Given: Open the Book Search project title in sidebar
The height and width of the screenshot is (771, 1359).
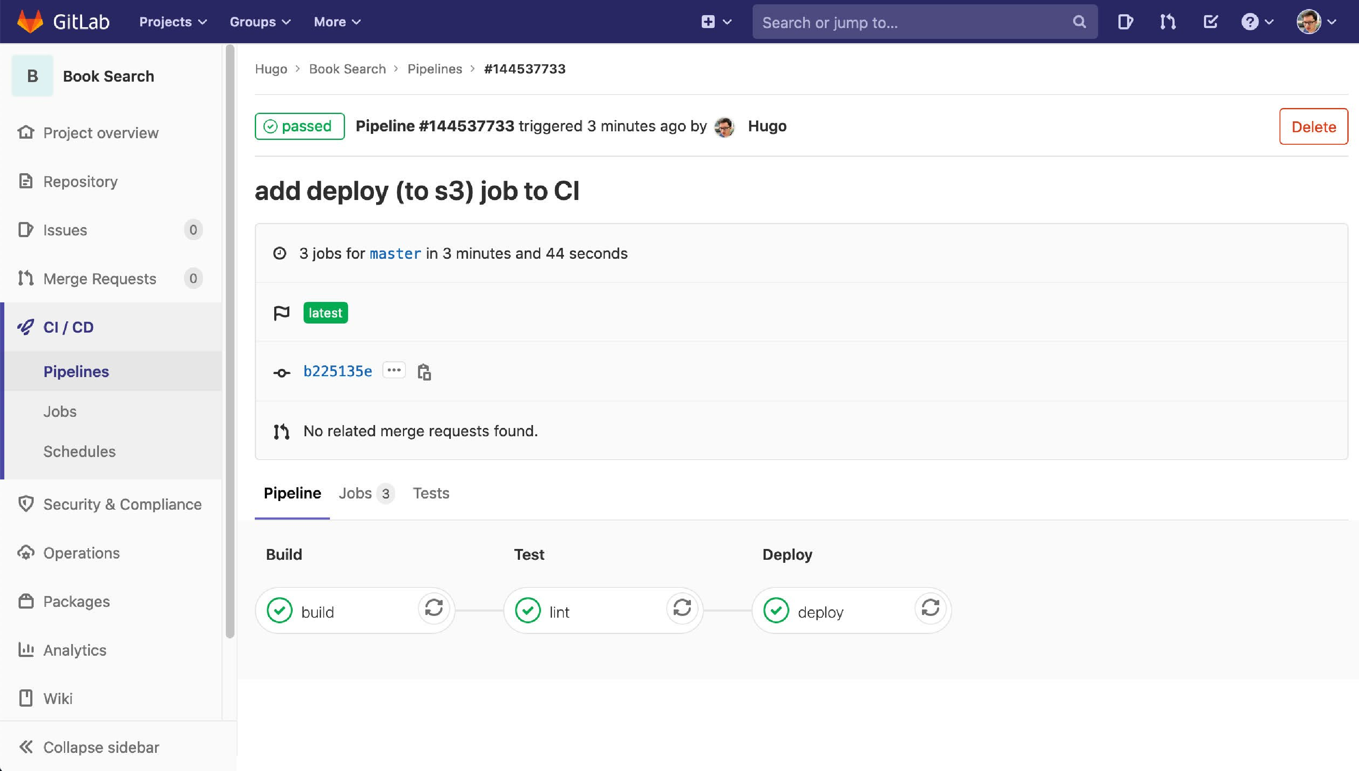Looking at the screenshot, I should 108,76.
